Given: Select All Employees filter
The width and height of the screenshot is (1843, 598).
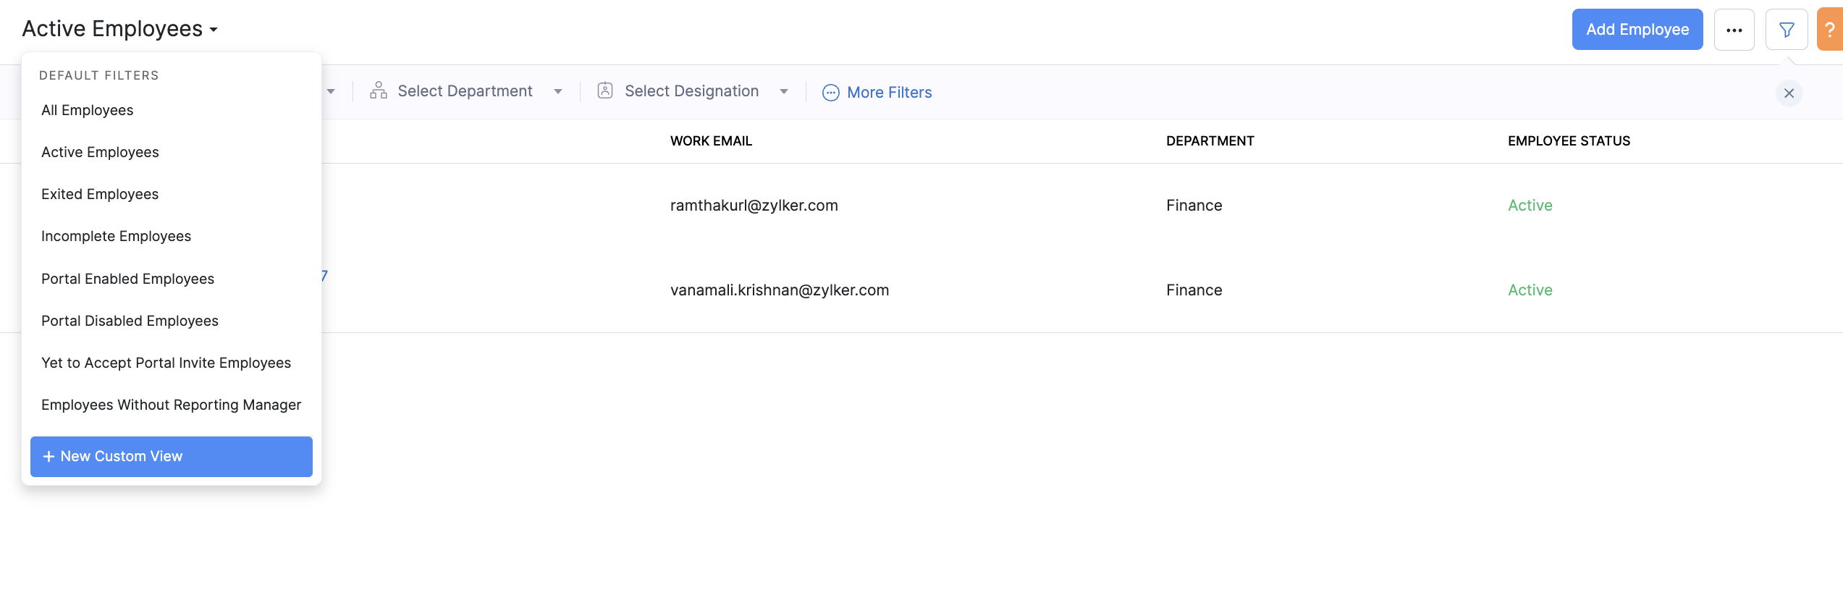Looking at the screenshot, I should pos(88,110).
